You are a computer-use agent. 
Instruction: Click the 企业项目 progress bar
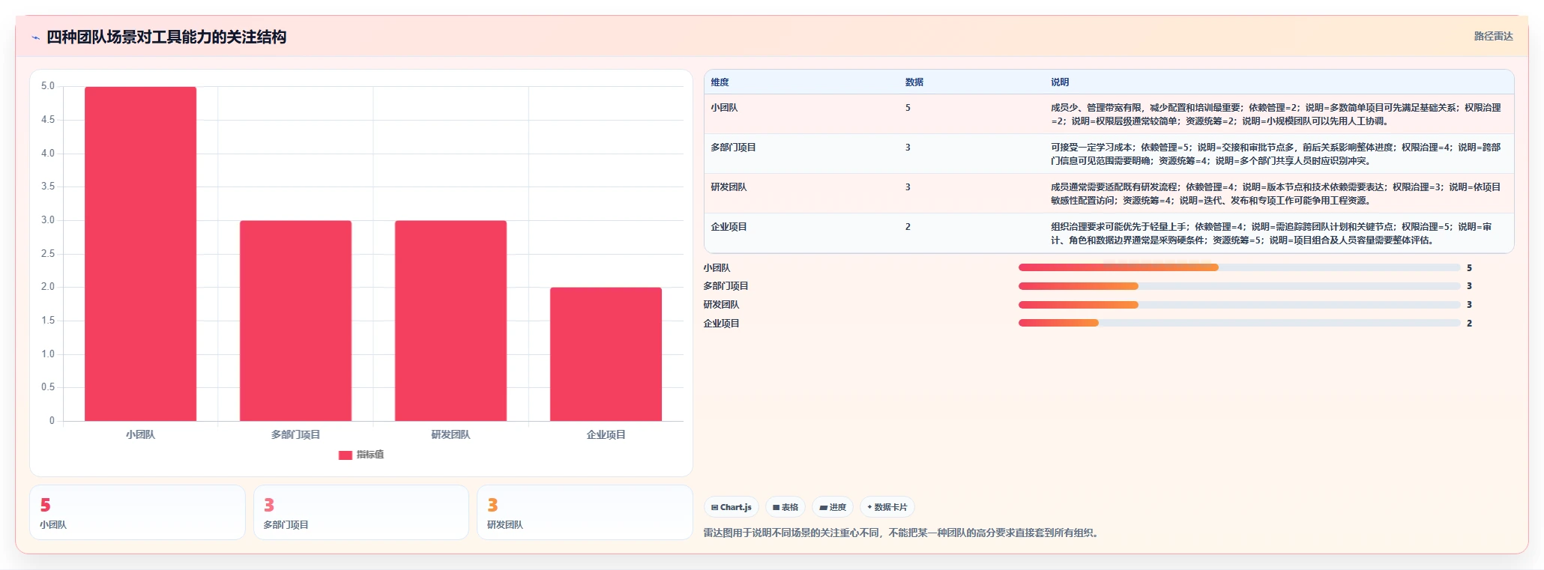click(1239, 323)
